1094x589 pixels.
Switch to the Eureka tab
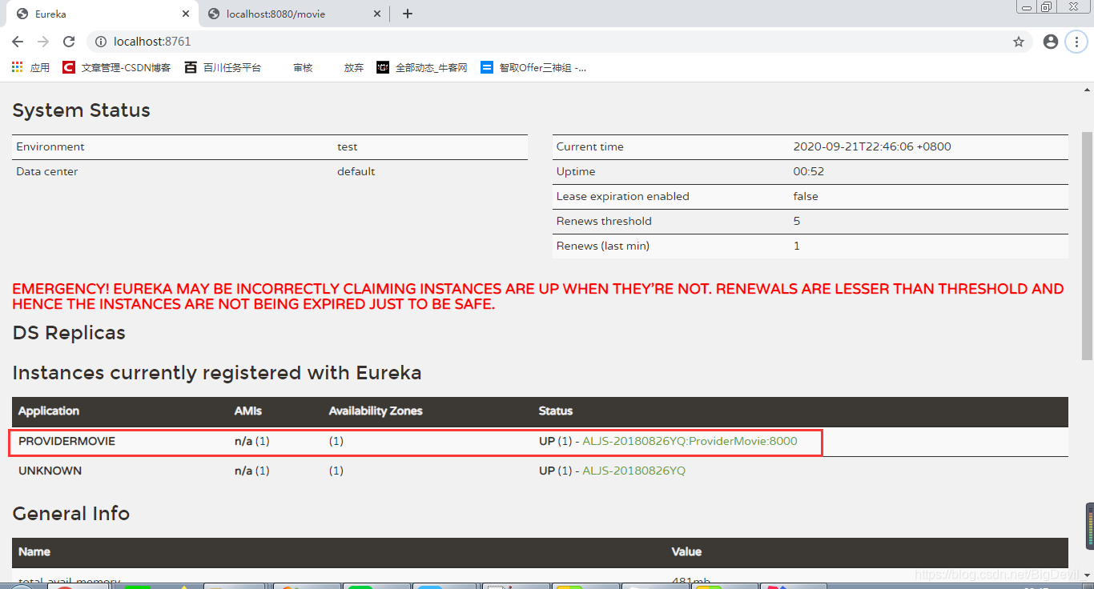click(x=102, y=14)
